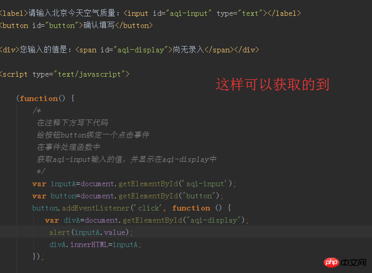This screenshot has width=372, height=273.
Task: Click the 中文网 watermark text
Action: point(354,263)
